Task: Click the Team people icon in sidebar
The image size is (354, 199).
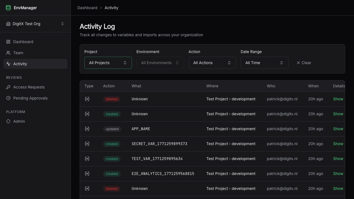Action: pyautogui.click(x=8, y=53)
